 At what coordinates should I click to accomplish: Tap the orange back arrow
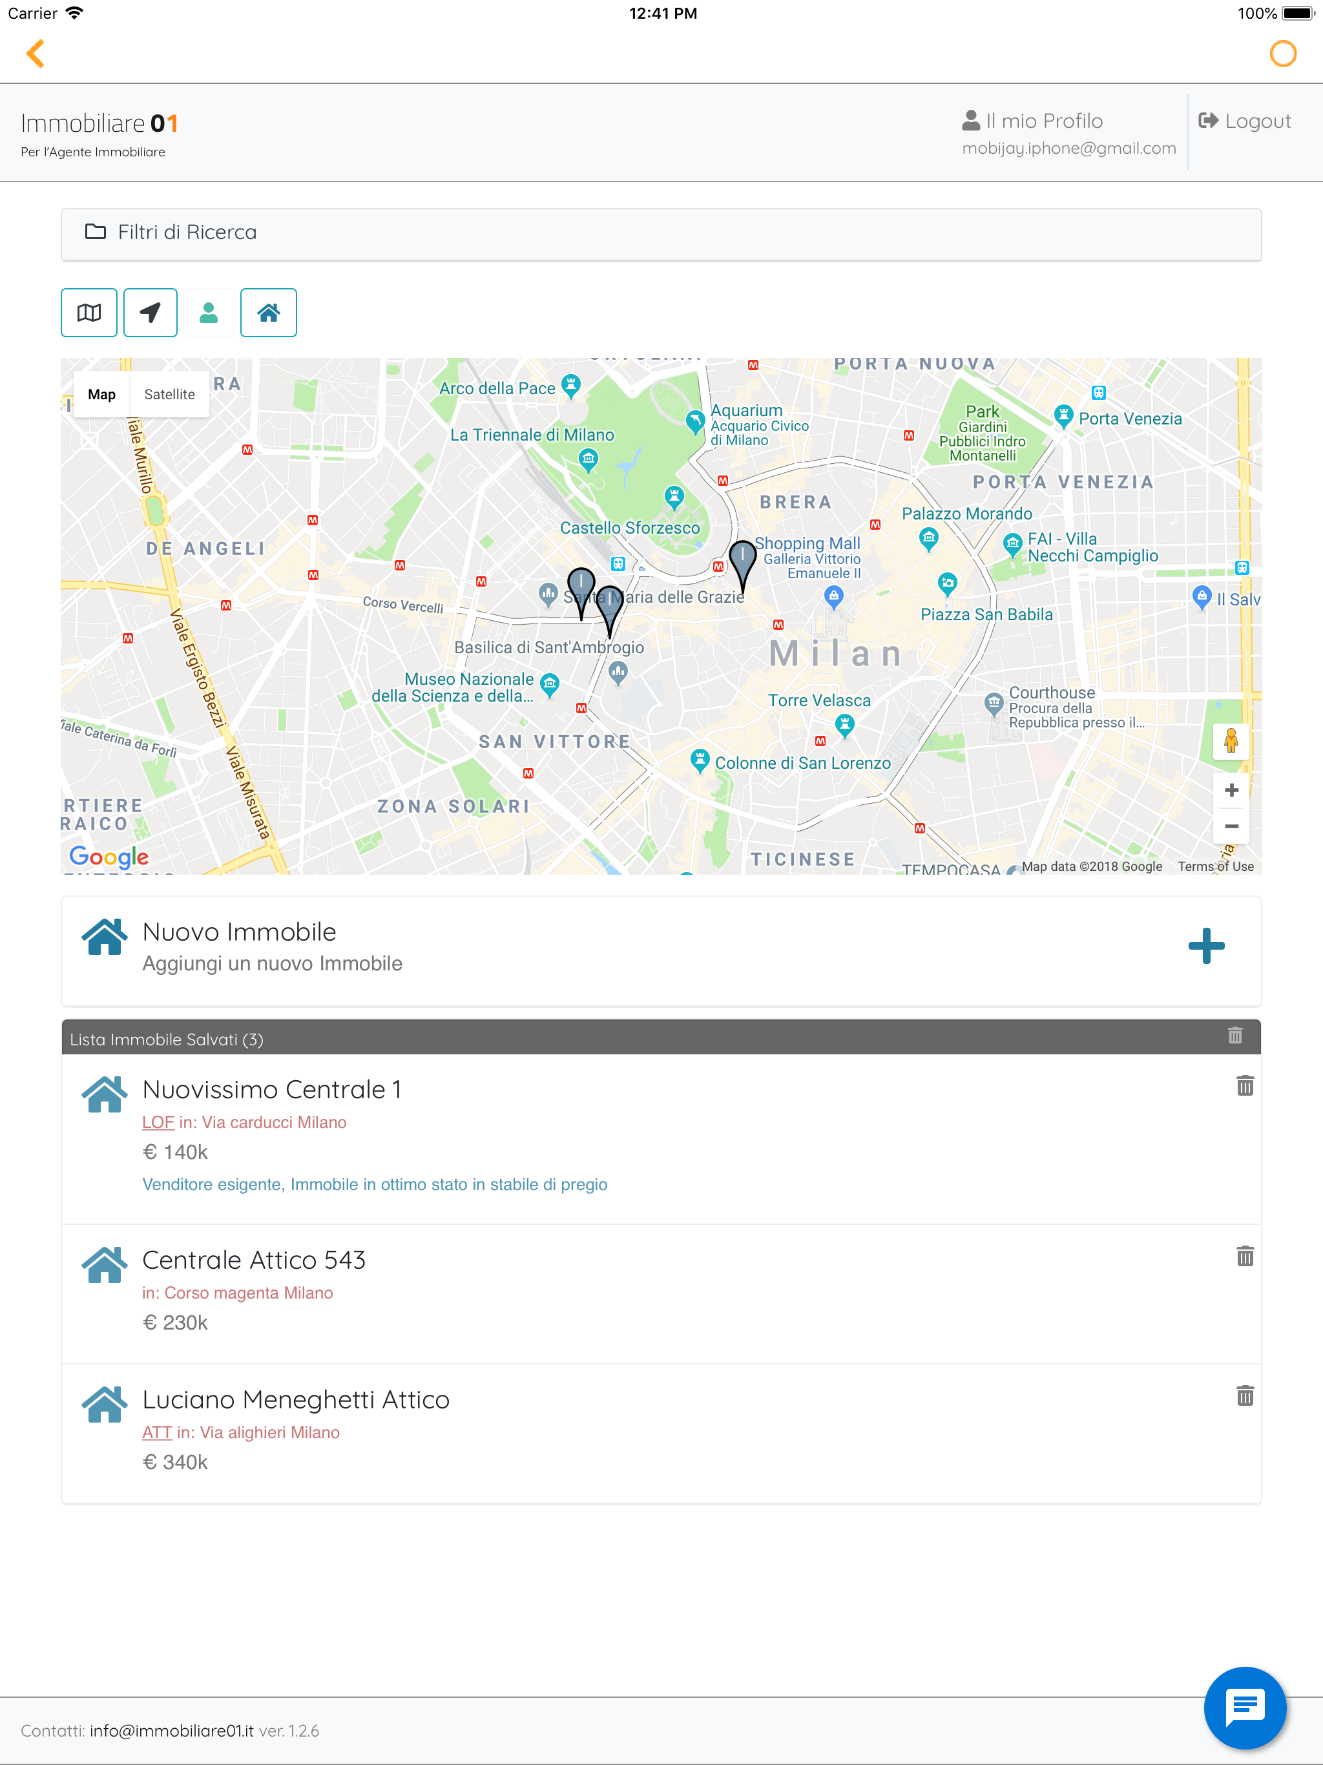click(35, 54)
